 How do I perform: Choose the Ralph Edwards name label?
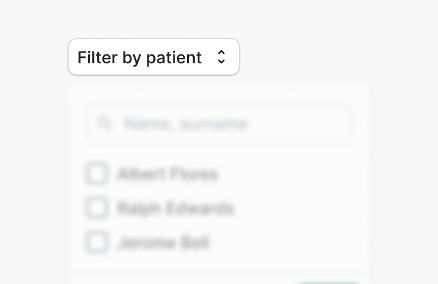tap(175, 208)
